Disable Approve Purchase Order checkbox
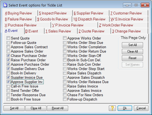152x115 pixels. click(8, 64)
